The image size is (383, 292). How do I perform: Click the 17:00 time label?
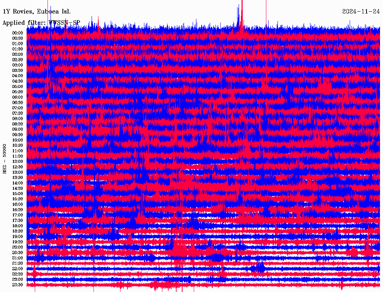coord(18,215)
